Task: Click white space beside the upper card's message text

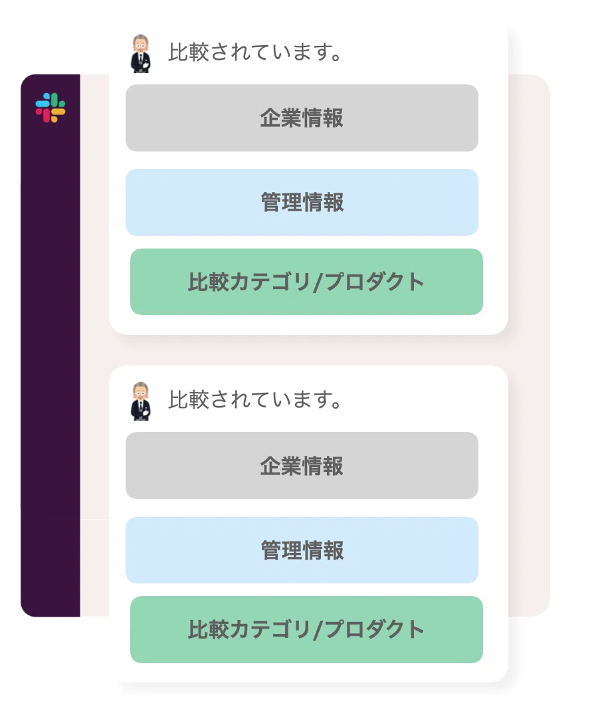Action: 422,52
